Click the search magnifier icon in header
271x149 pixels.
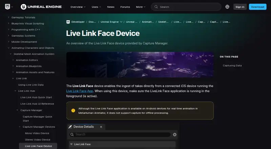(x=156, y=7)
